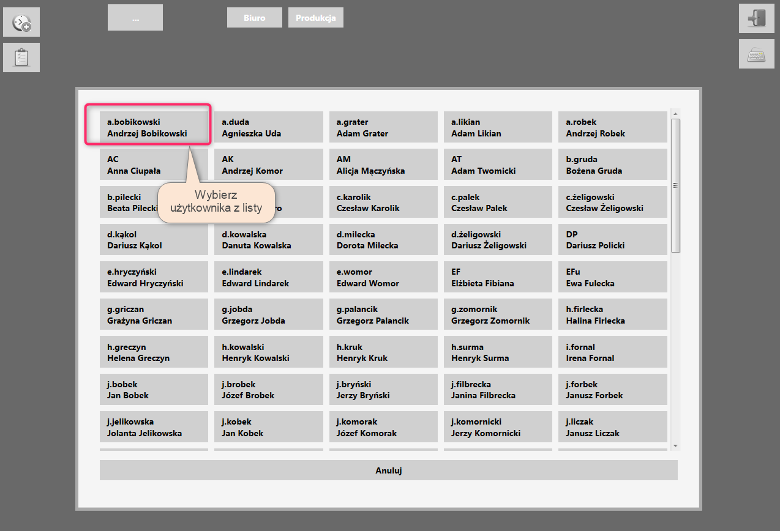Viewport: 780px width, 531px height.
Task: Select user a.bobikowski Andrzej Bobikowski
Action: [147, 127]
